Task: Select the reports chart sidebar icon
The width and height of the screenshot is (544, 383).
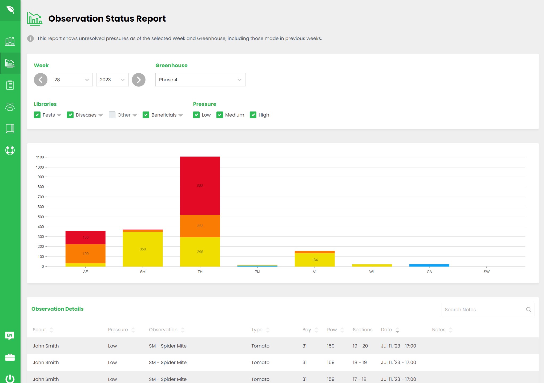Action: coord(10,63)
